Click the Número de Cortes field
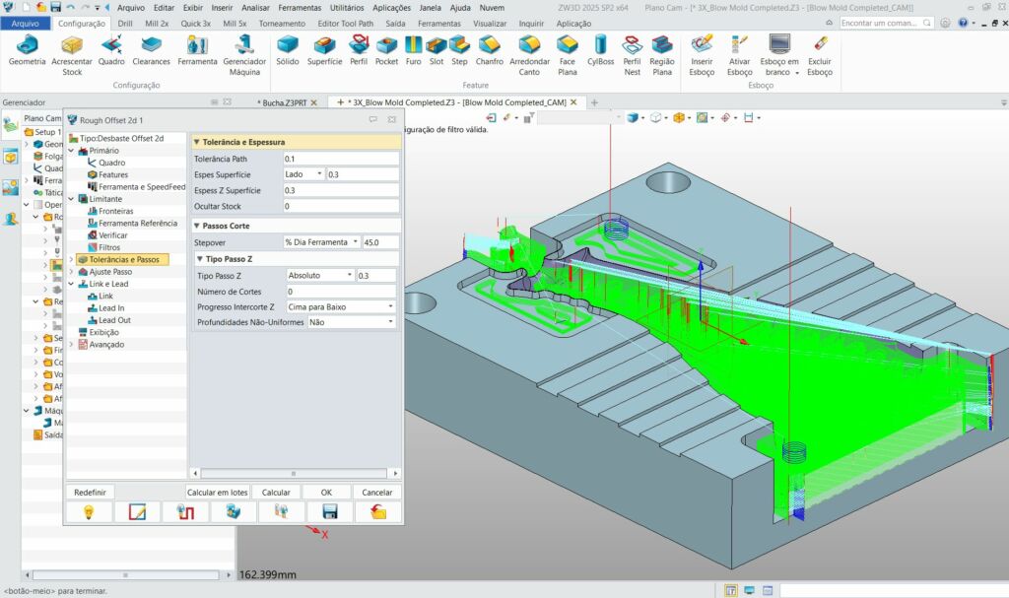The image size is (1009, 598). tap(341, 292)
